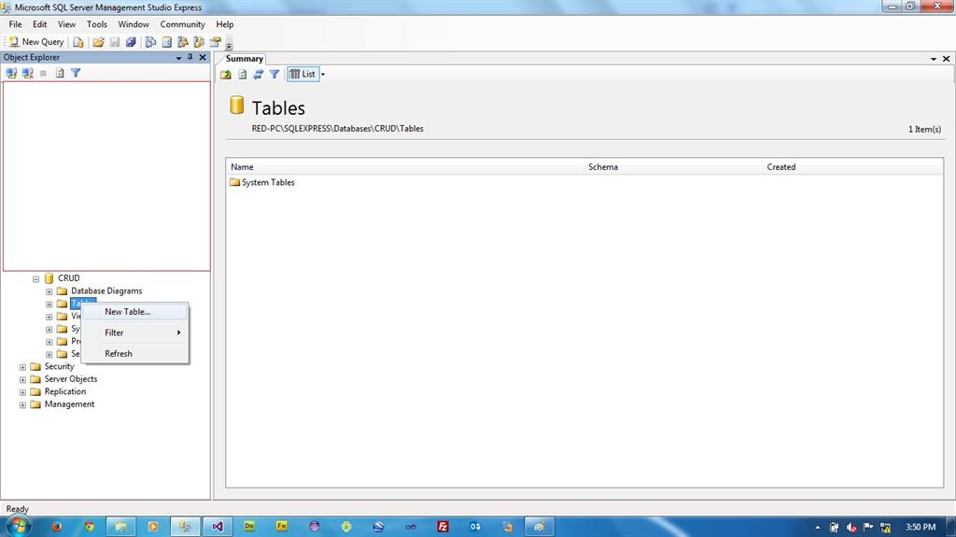Image resolution: width=956 pixels, height=537 pixels.
Task: Open the Edit menu
Action: 39,24
